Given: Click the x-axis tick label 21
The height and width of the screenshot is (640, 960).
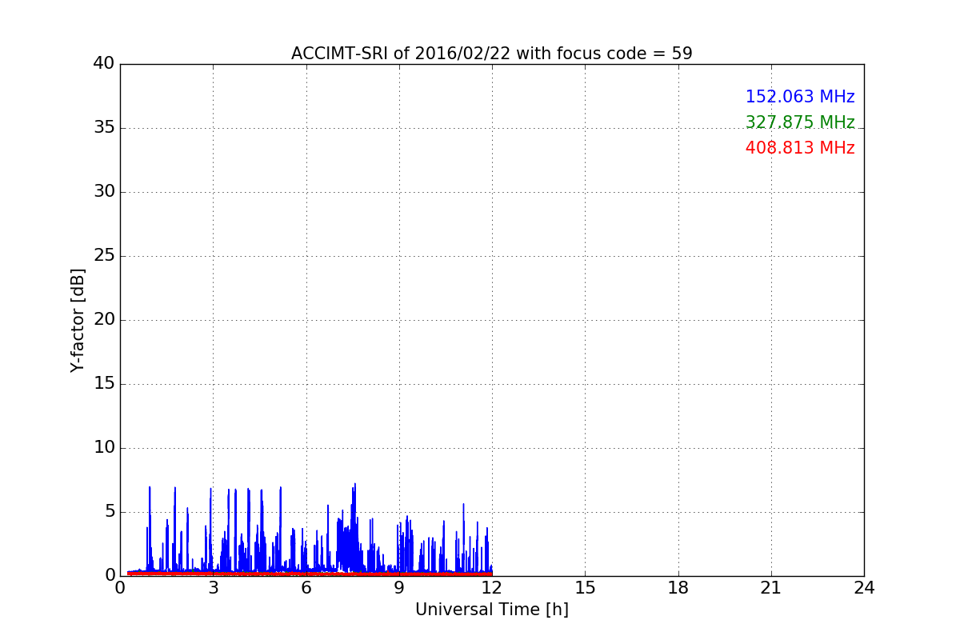Looking at the screenshot, I should coord(771,588).
